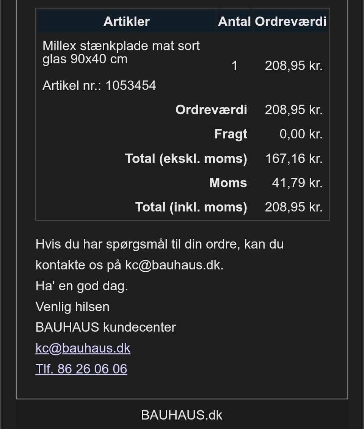Click the Total (ekskl. moms) label
Screen dimensions: 364x429
click(x=186, y=158)
